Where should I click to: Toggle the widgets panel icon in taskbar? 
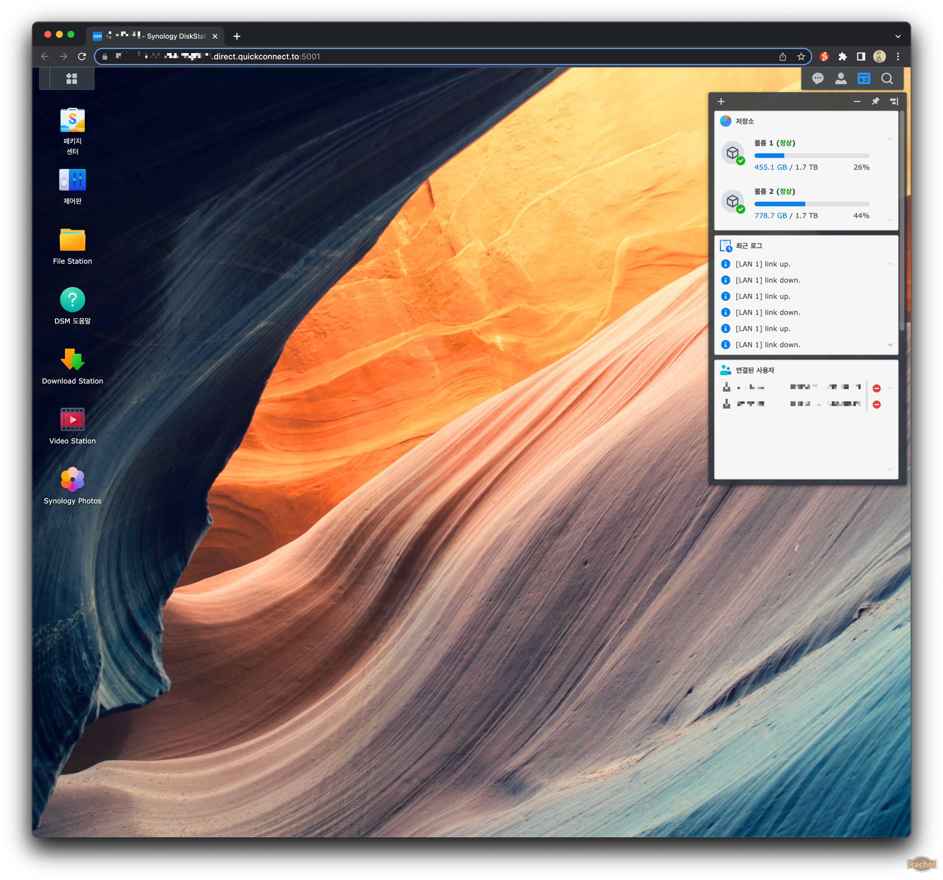(864, 78)
